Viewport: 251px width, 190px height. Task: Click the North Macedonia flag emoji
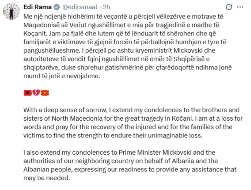(x=45, y=93)
